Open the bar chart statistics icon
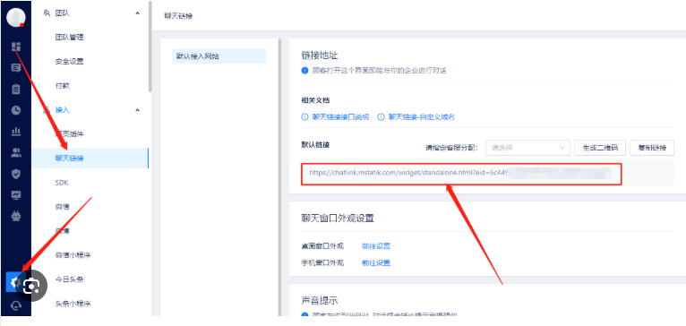Viewport: 686px width, 326px height. [x=16, y=131]
